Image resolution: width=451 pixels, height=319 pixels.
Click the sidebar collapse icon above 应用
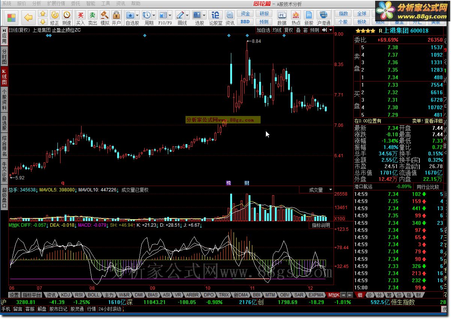(4, 30)
